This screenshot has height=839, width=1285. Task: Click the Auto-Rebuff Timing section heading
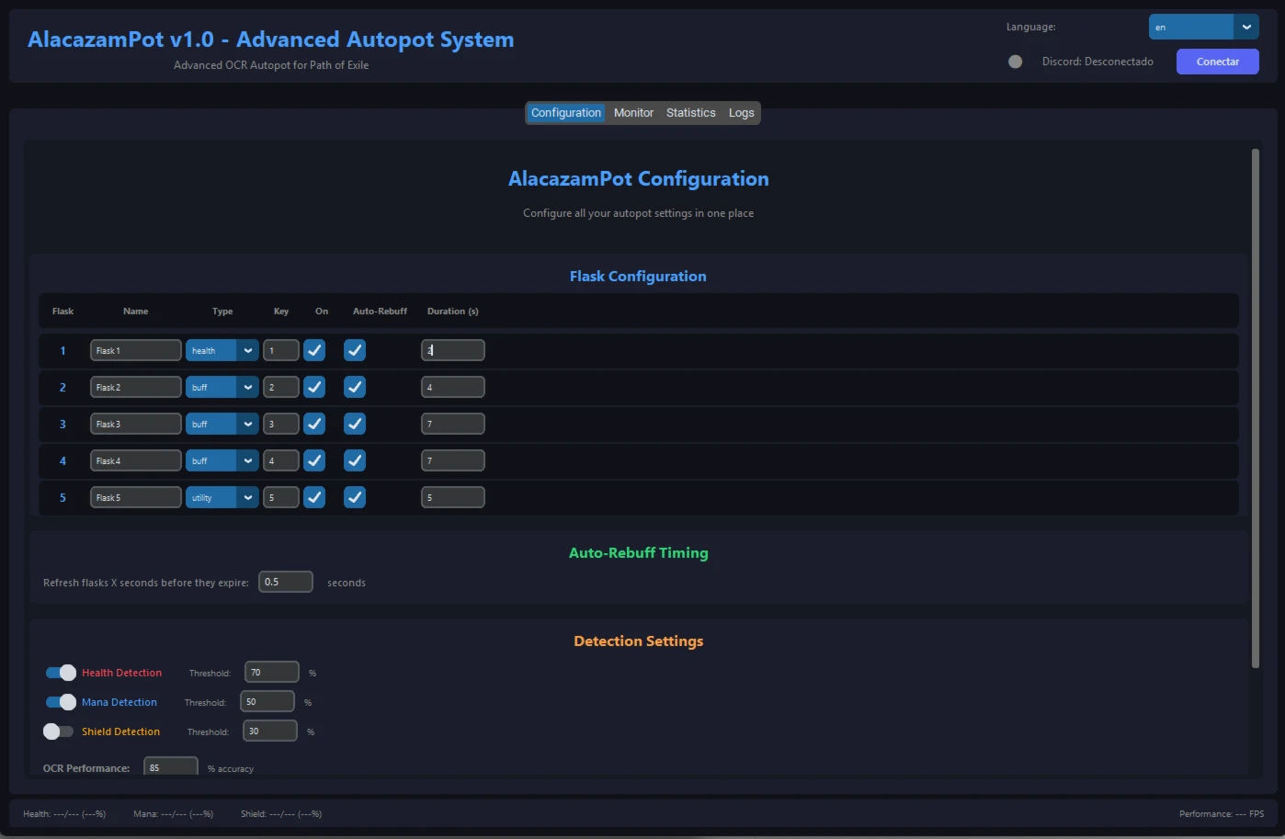click(639, 553)
